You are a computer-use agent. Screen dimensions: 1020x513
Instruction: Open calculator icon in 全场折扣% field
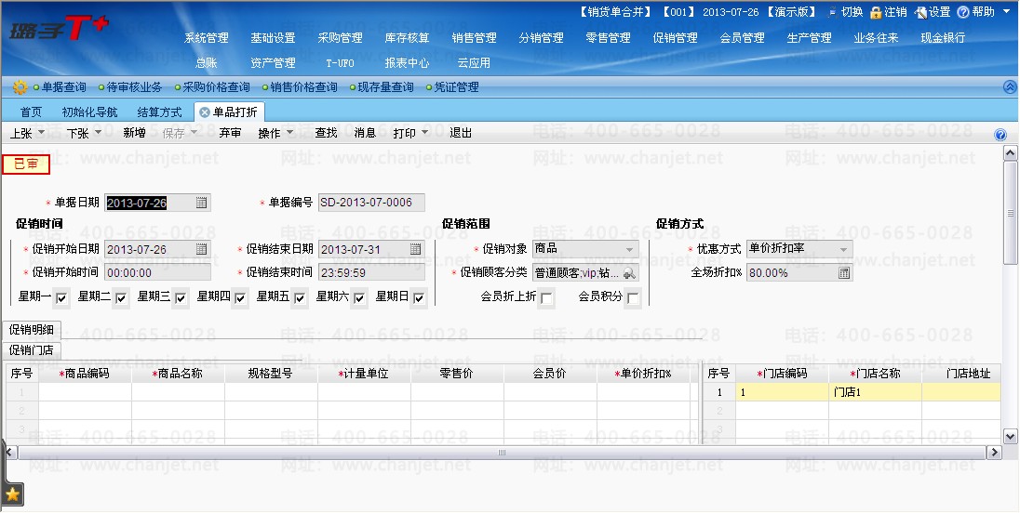click(844, 273)
